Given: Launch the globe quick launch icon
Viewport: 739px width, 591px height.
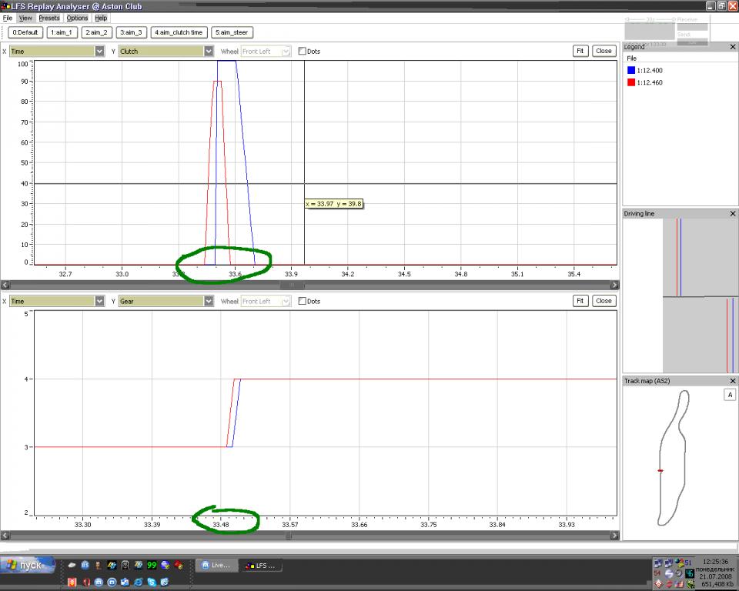Looking at the screenshot, I should coord(165,565).
